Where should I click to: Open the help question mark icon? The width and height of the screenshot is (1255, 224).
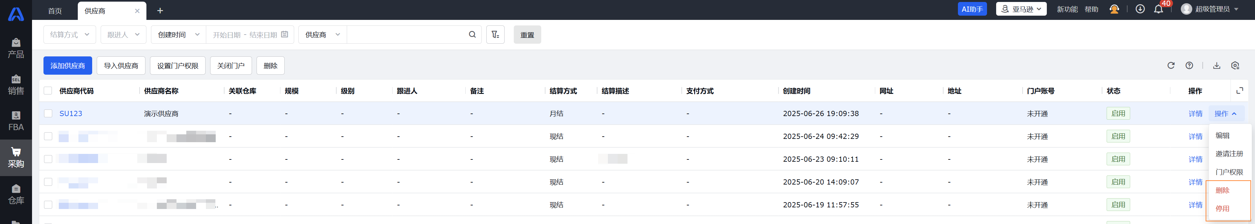coord(1189,66)
